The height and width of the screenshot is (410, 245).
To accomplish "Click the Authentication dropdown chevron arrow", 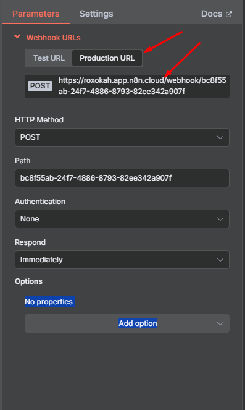I will click(x=220, y=219).
